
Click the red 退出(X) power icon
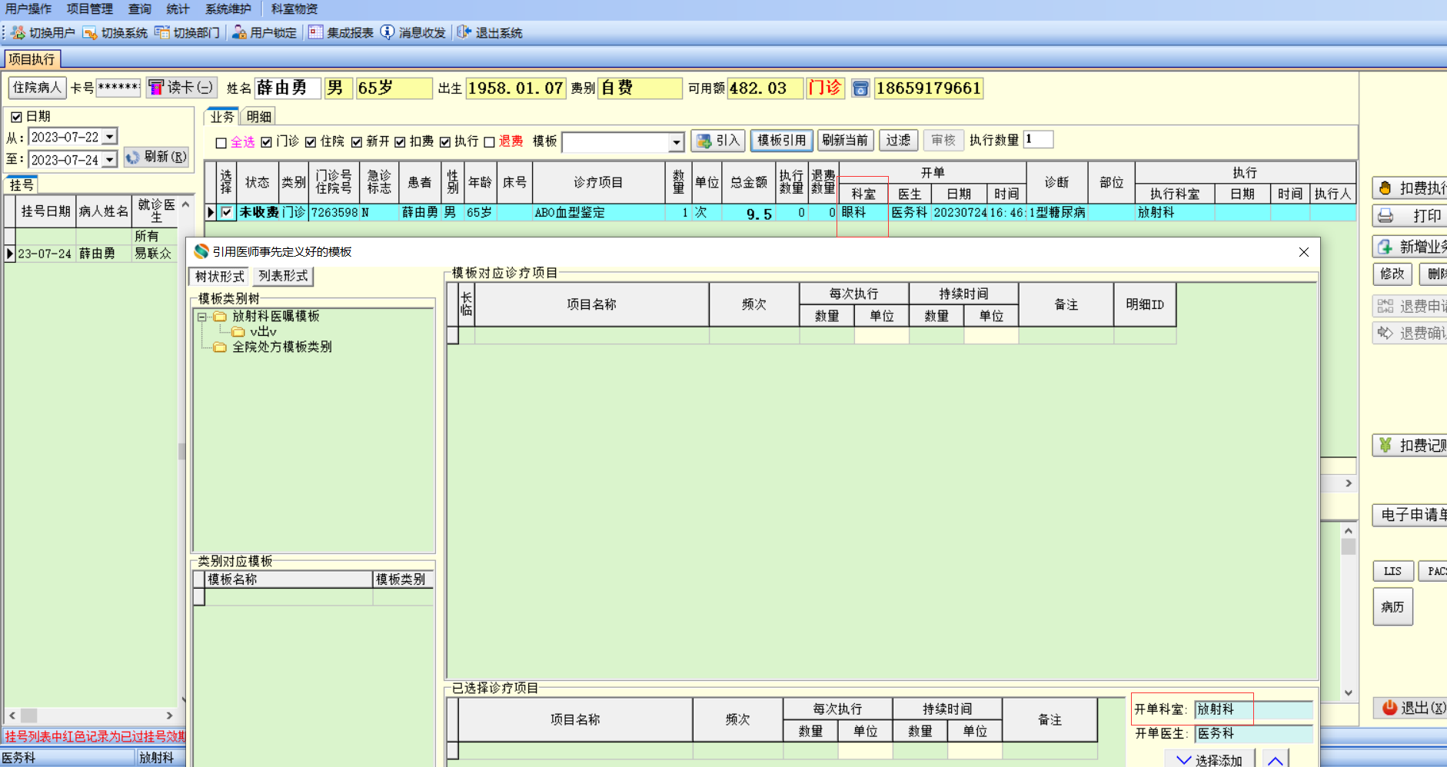(x=1389, y=708)
